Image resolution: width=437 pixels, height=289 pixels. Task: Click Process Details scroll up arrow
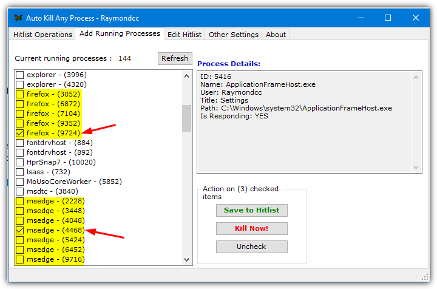pos(416,78)
